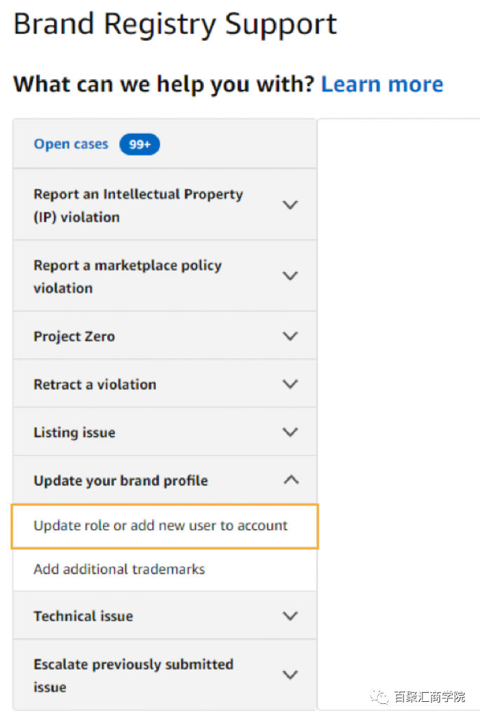Image resolution: width=480 pixels, height=718 pixels.
Task: Click the 99+ open cases badge
Action: tap(139, 144)
